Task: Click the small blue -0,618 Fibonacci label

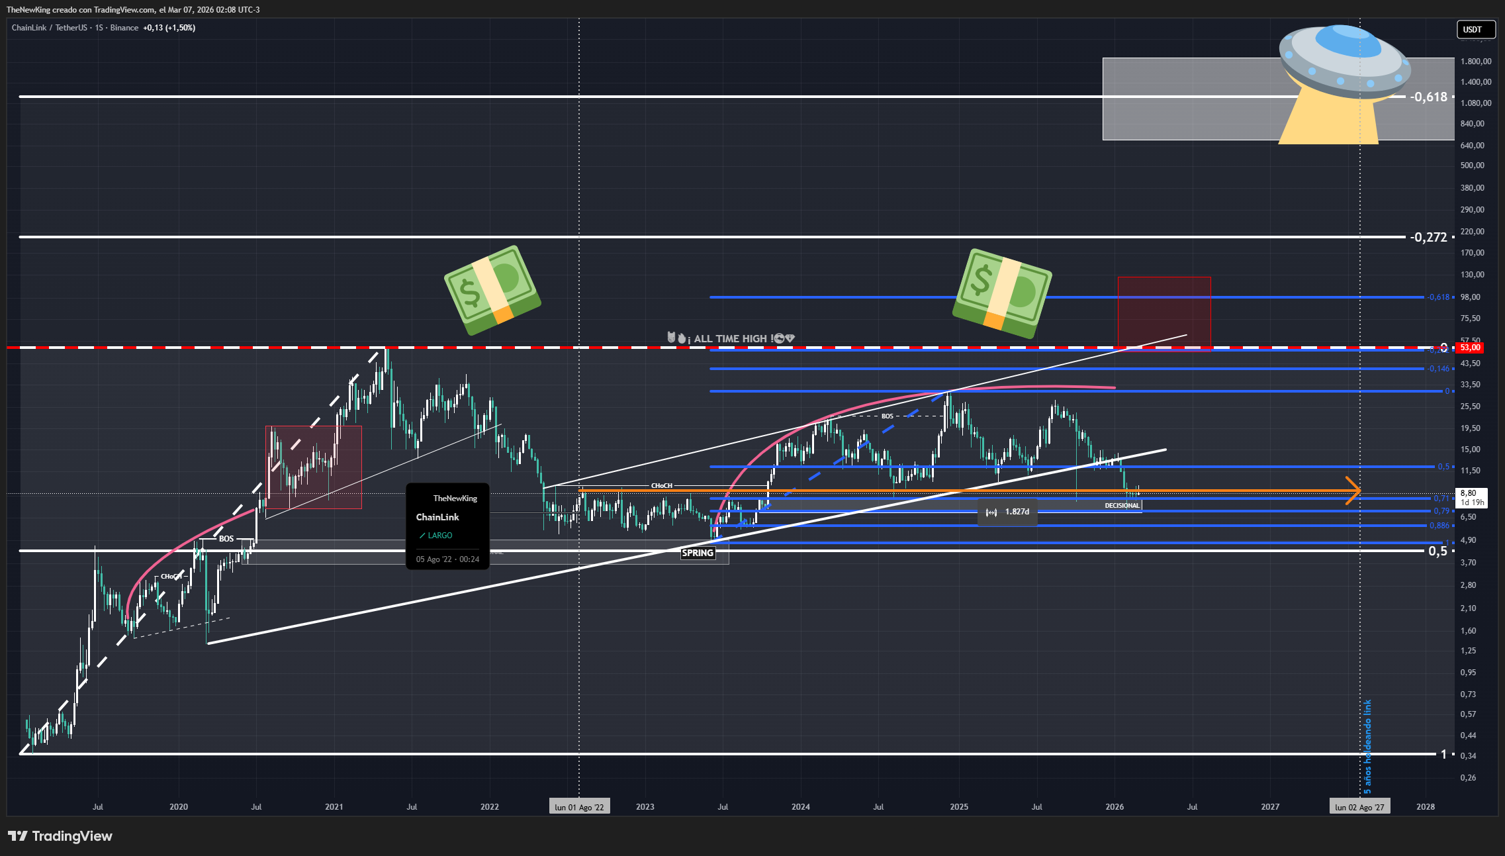Action: pyautogui.click(x=1439, y=297)
